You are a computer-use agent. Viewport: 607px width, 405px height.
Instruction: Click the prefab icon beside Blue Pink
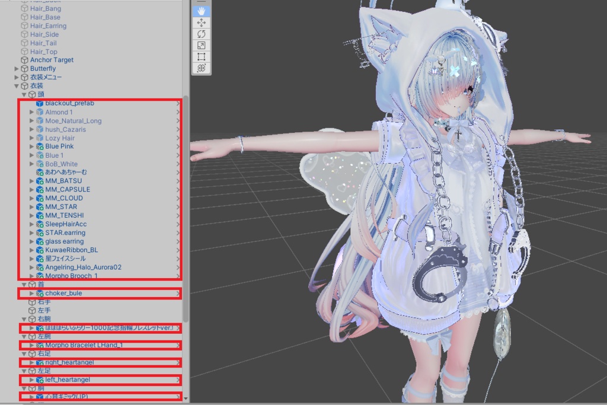pos(40,146)
